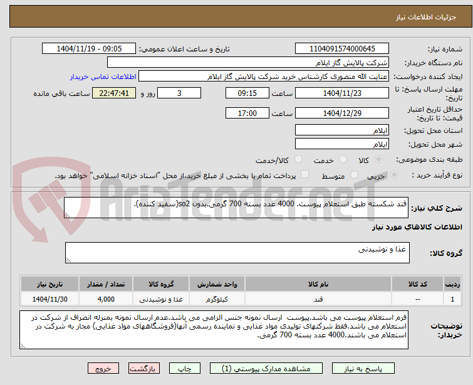The image size is (473, 385).
Task: Click the 1404/11/30 need date cell
Action: [49, 299]
